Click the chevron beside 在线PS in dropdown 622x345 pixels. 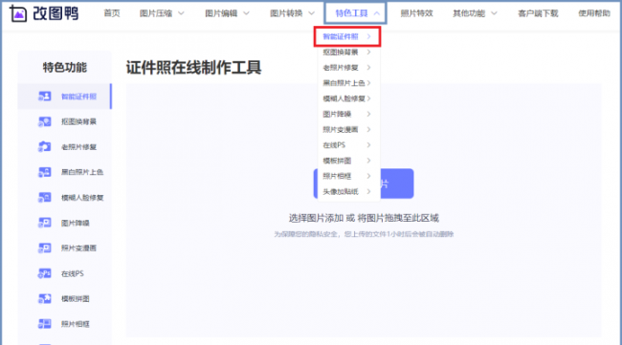coord(369,145)
